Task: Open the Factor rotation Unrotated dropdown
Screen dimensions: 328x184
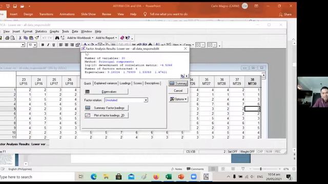Action: pyautogui.click(x=146, y=100)
